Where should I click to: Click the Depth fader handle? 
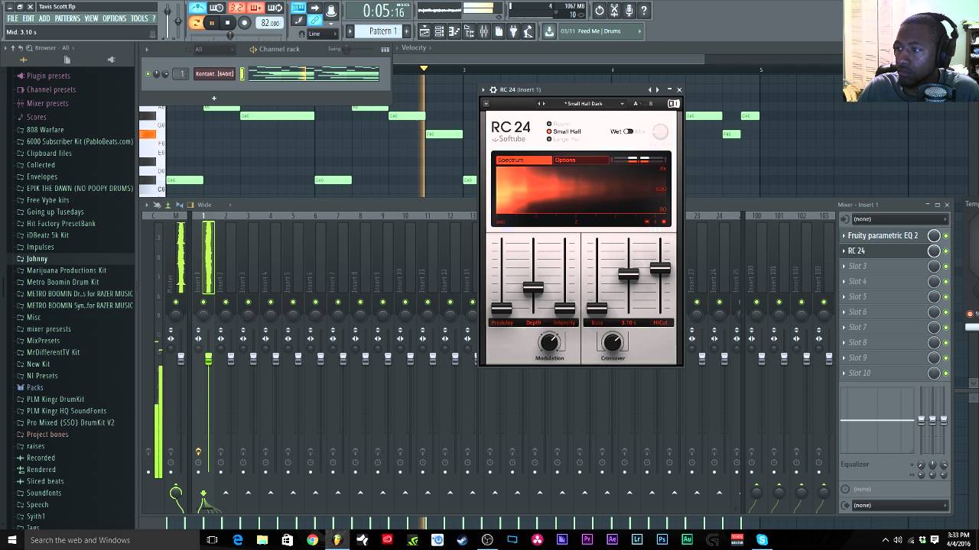point(533,287)
